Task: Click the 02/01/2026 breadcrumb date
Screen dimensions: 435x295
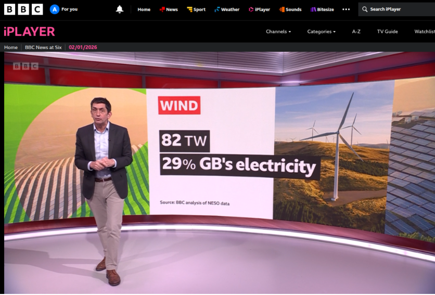Action: [83, 47]
